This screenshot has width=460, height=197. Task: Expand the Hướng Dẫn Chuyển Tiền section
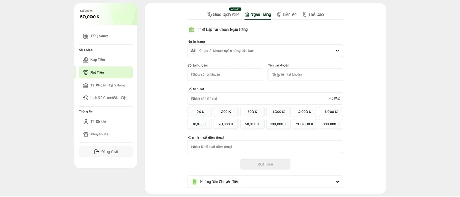(265, 181)
